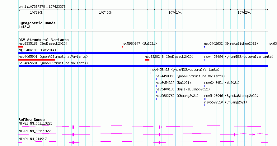Click the red bar under nsv4065901

point(37,60)
